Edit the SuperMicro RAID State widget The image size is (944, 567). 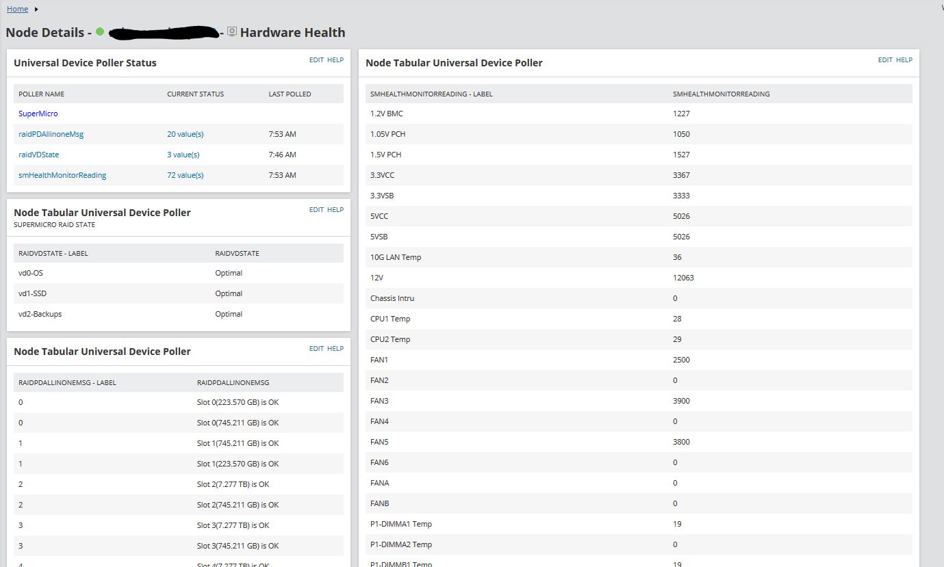click(316, 210)
